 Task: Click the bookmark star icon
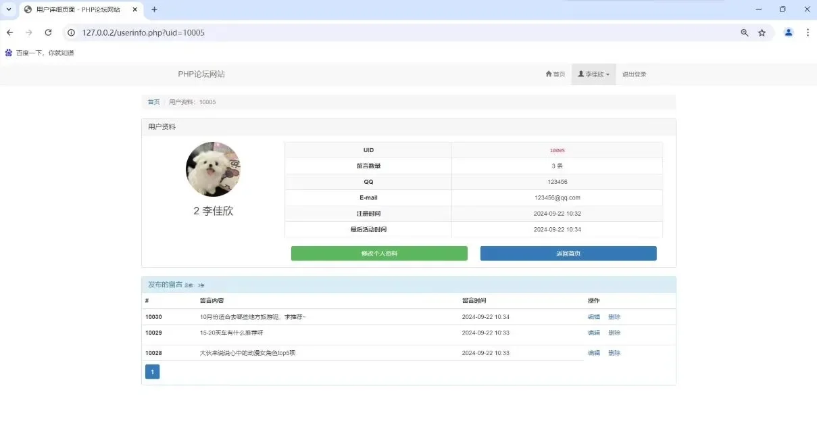(x=762, y=32)
